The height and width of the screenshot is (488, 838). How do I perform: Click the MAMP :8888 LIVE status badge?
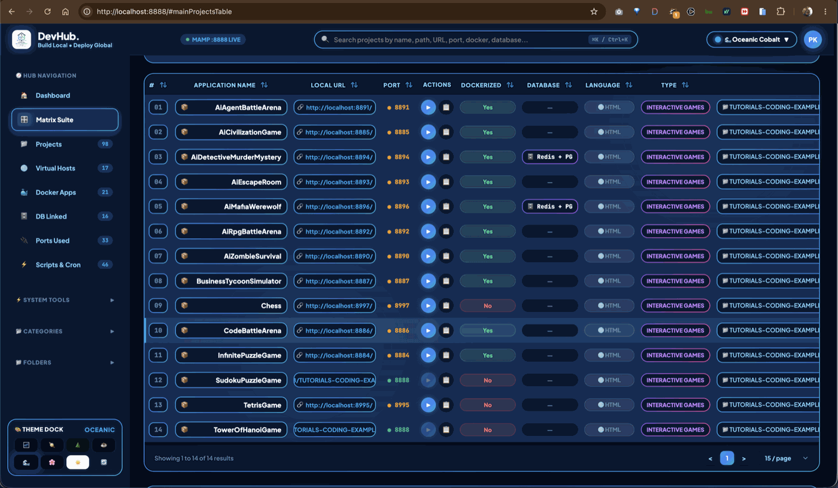click(213, 40)
